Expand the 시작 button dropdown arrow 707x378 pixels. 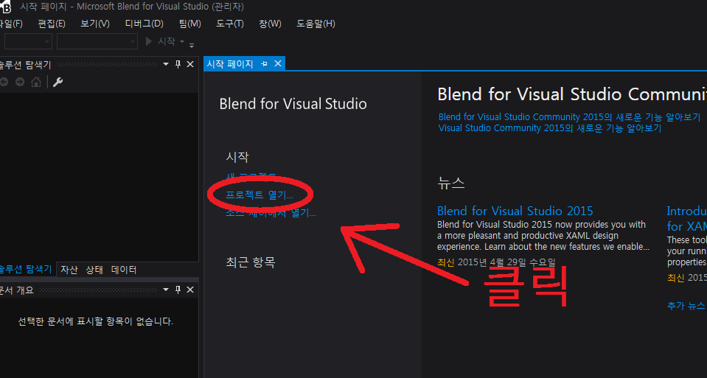[182, 41]
